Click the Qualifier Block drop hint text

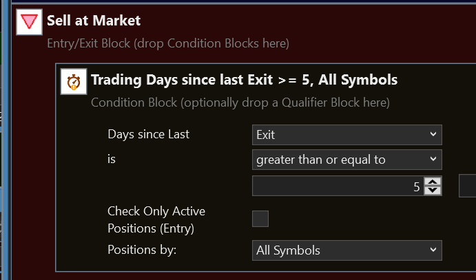[240, 103]
